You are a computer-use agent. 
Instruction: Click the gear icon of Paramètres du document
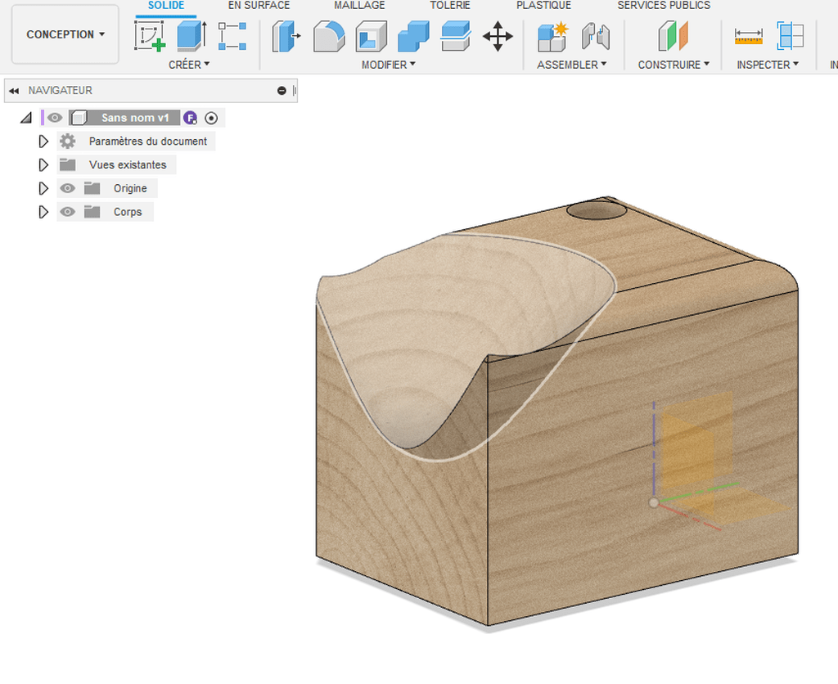click(x=67, y=141)
